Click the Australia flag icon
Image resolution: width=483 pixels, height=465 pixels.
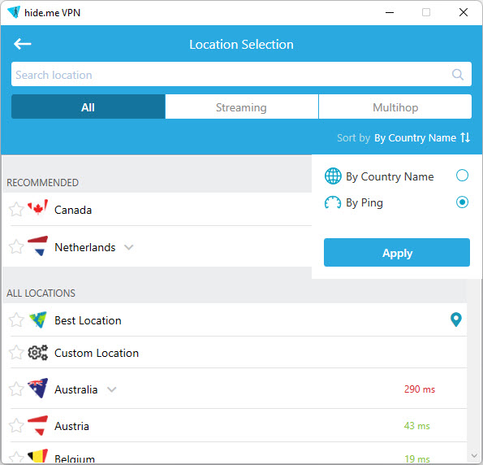pyautogui.click(x=38, y=388)
